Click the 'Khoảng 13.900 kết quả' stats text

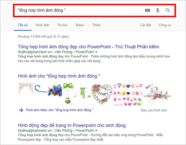[43, 37]
